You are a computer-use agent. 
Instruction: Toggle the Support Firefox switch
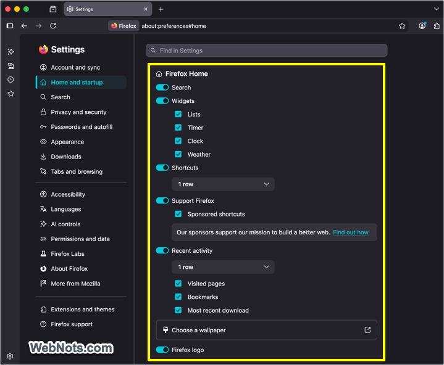point(162,200)
